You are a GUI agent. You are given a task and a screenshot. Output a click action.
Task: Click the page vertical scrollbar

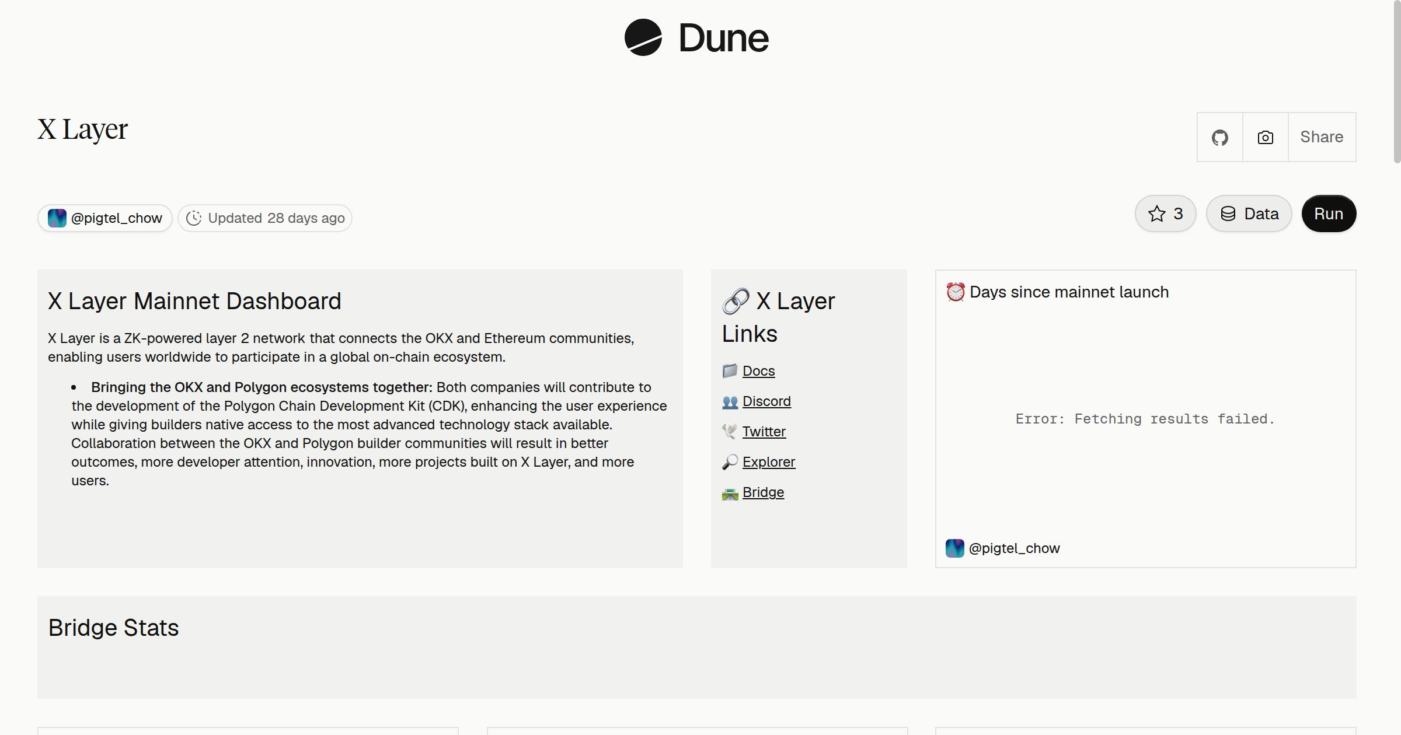pos(1397,82)
